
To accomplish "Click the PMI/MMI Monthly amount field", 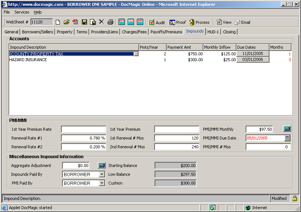I will point(260,129).
